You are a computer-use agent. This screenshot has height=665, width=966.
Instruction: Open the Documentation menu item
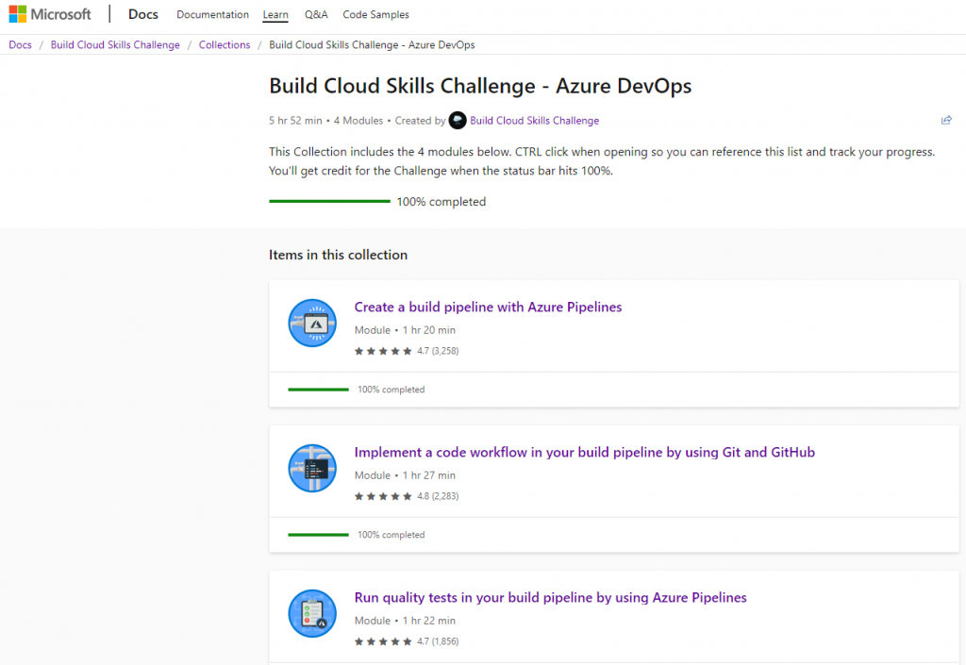(x=212, y=15)
